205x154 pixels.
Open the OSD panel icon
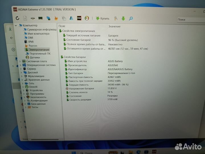click(x=79, y=18)
